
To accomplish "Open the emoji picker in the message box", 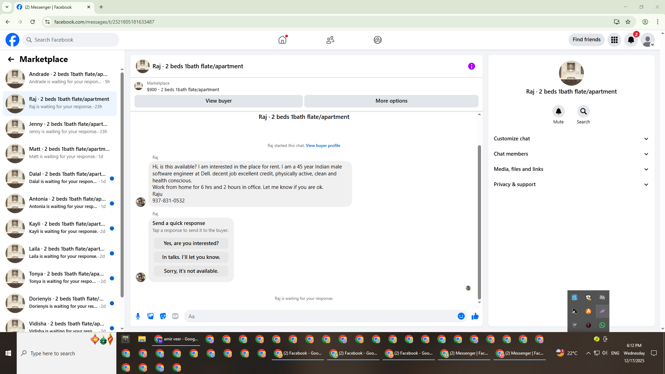I will tap(461, 316).
